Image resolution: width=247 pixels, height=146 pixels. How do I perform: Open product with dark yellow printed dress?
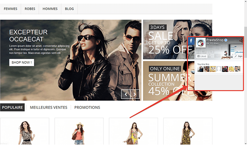pos(188,131)
